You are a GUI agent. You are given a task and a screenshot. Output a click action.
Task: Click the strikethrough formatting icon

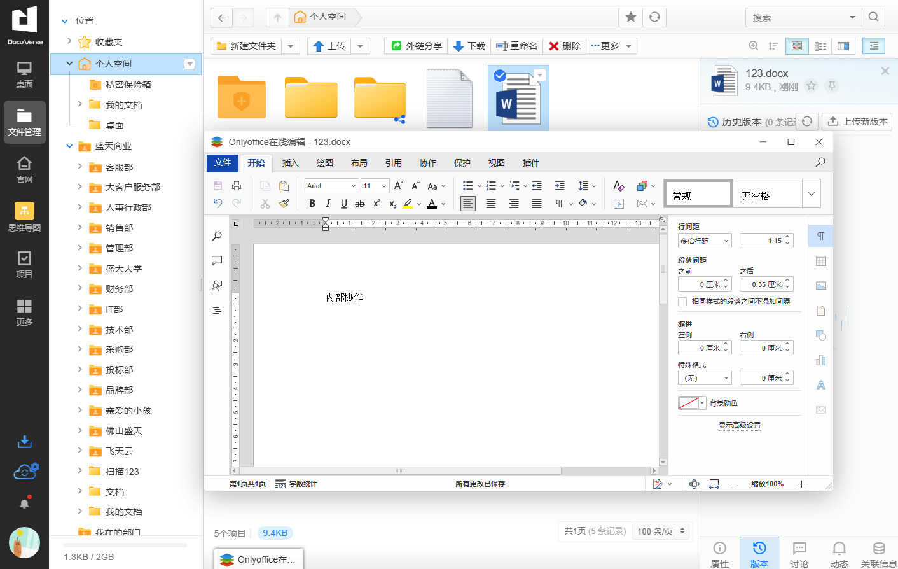pos(359,204)
